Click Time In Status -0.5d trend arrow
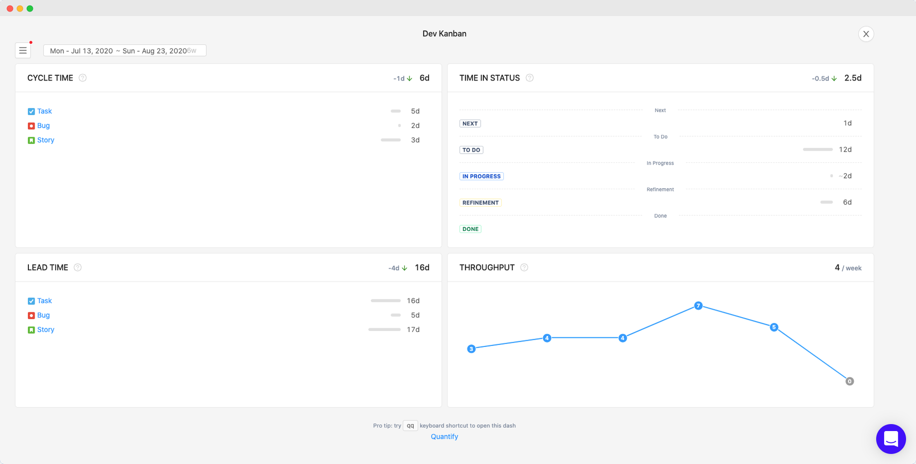This screenshot has height=464, width=916. click(x=834, y=79)
